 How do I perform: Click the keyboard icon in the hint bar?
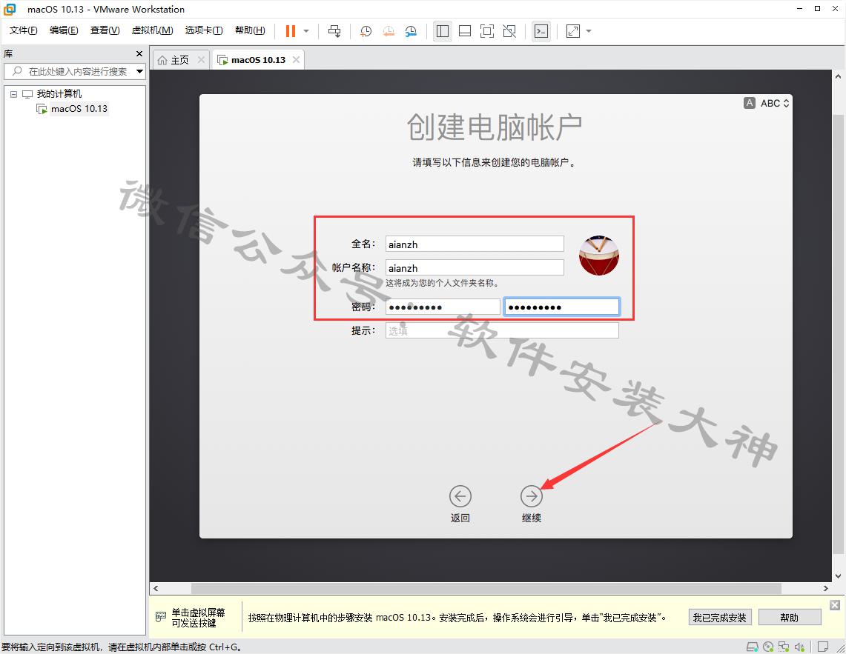pyautogui.click(x=160, y=617)
